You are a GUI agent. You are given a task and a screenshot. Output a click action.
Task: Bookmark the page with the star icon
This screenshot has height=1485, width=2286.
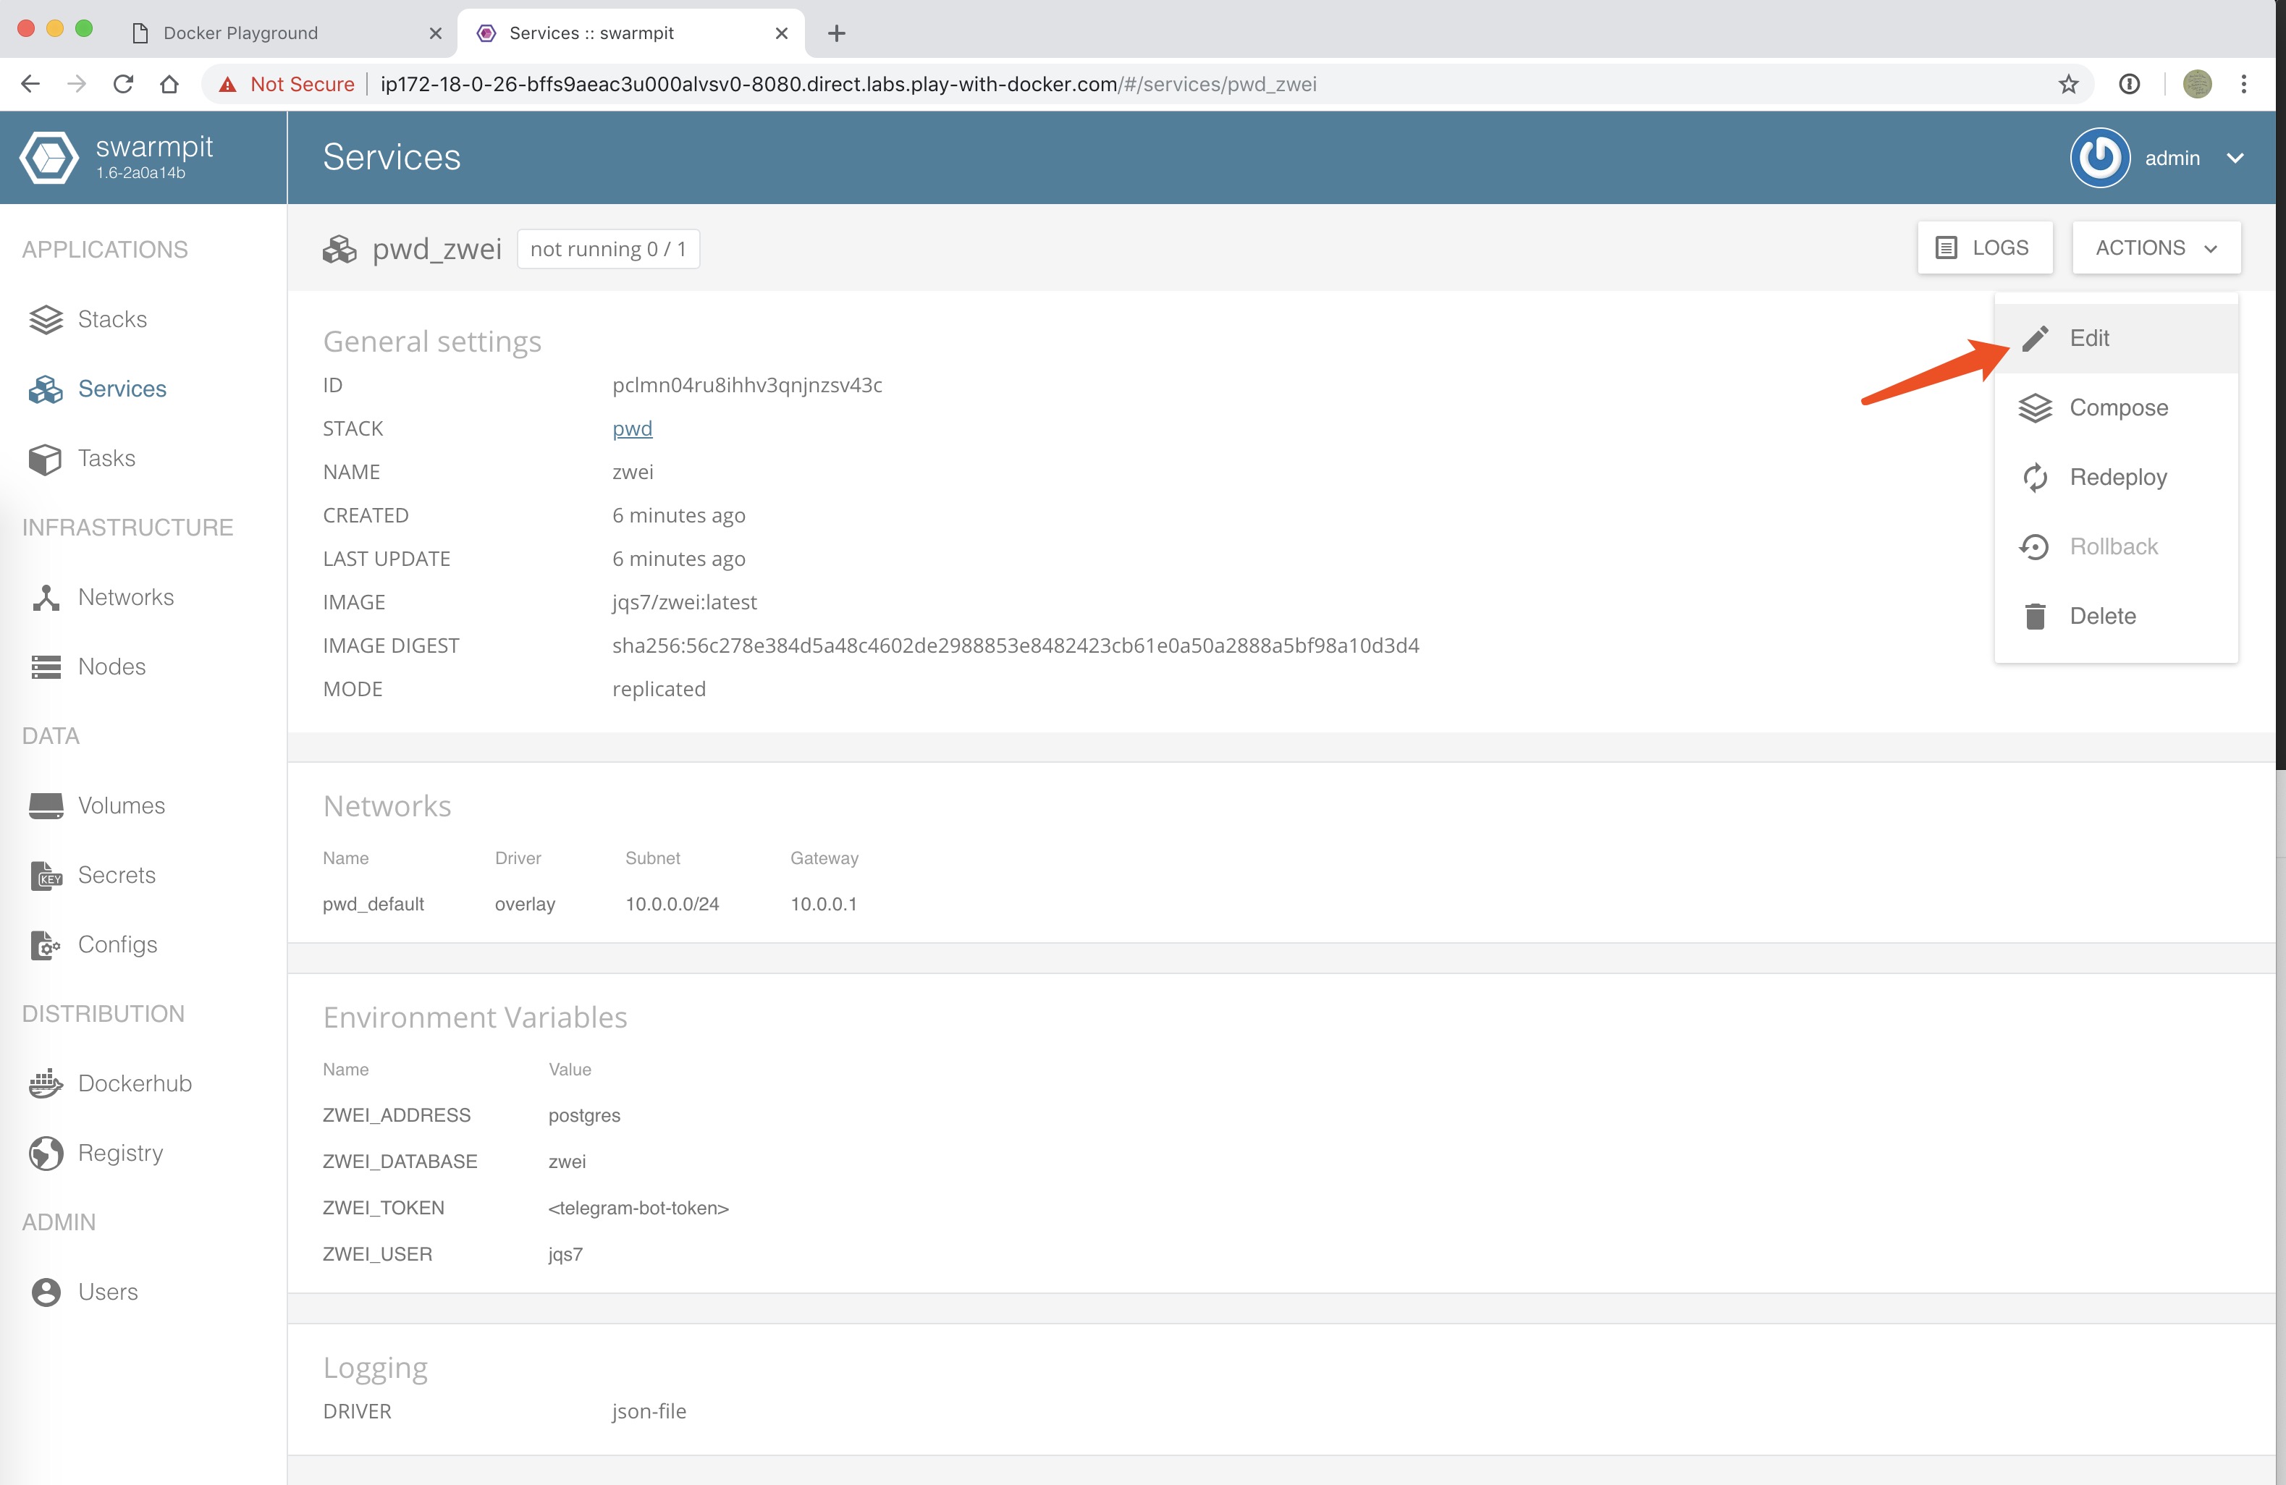(x=2068, y=85)
